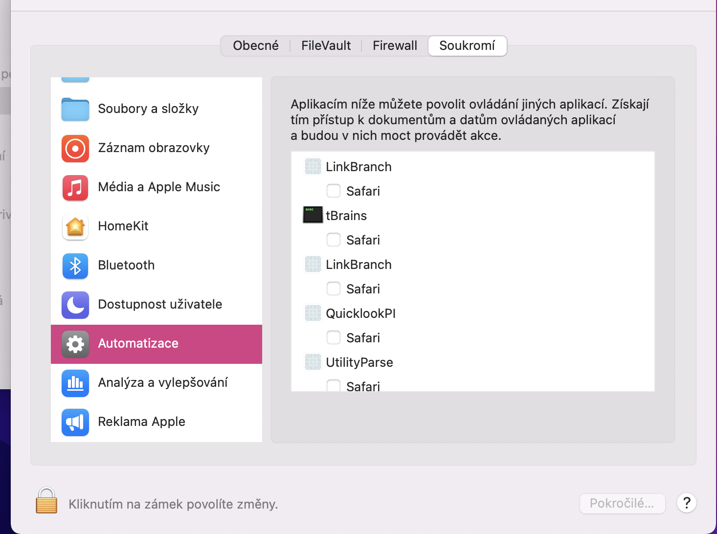Select the Záznam obrazovky record icon

point(75,148)
